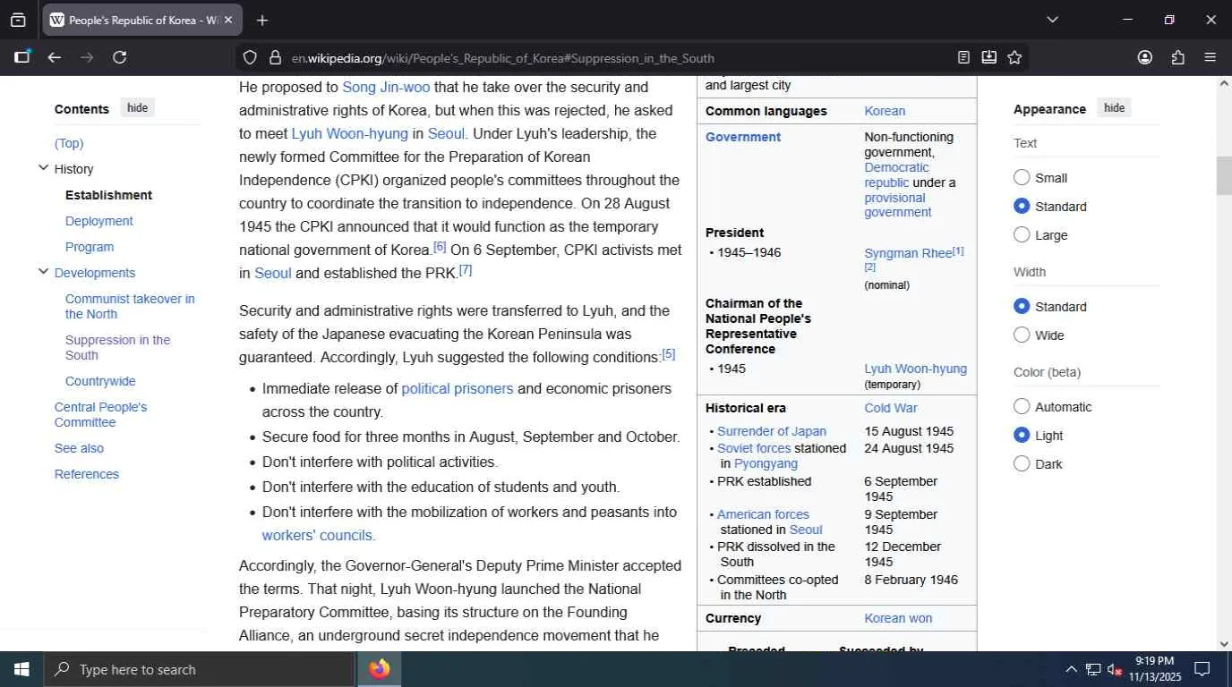
Task: Go to Establishment in Contents
Action: pos(108,195)
